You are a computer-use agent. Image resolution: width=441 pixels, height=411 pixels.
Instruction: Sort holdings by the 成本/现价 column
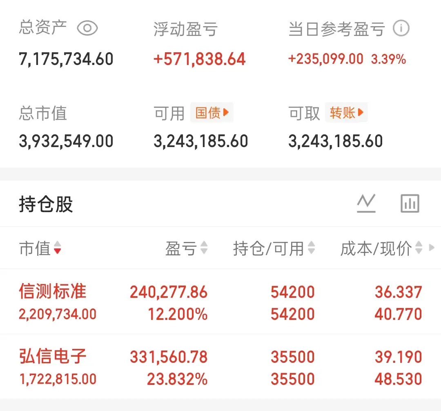[381, 248]
